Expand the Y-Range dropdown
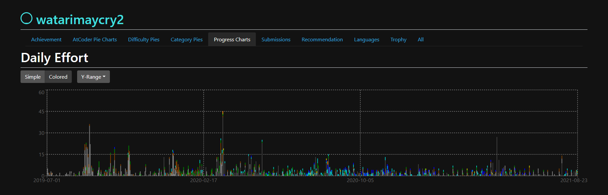Viewport: 608px width, 195px height. (x=93, y=77)
